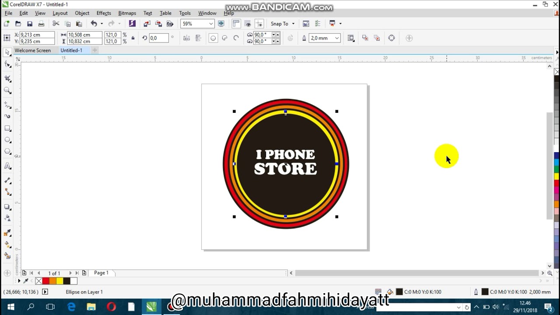Open the zoom level dropdown showing 59%
This screenshot has width=560, height=315.
212,23
